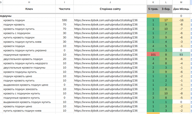This screenshot has width=192, height=114.
Task: Select key cell 'кровать подиум купить недорого'
Action: pyautogui.click(x=29, y=63)
